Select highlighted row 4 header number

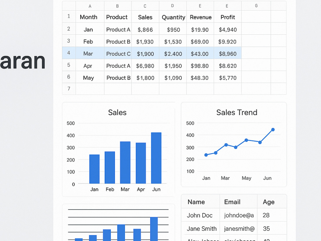click(x=69, y=53)
